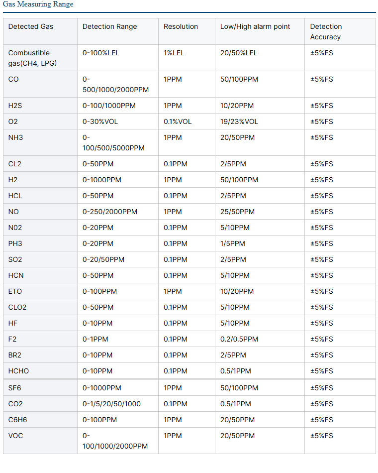Click the F2 alarm point 0.2/0.5PPM
The height and width of the screenshot is (473, 378).
[x=239, y=339]
